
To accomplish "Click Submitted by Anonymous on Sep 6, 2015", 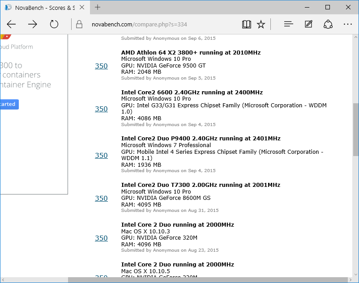I will click(x=168, y=38).
